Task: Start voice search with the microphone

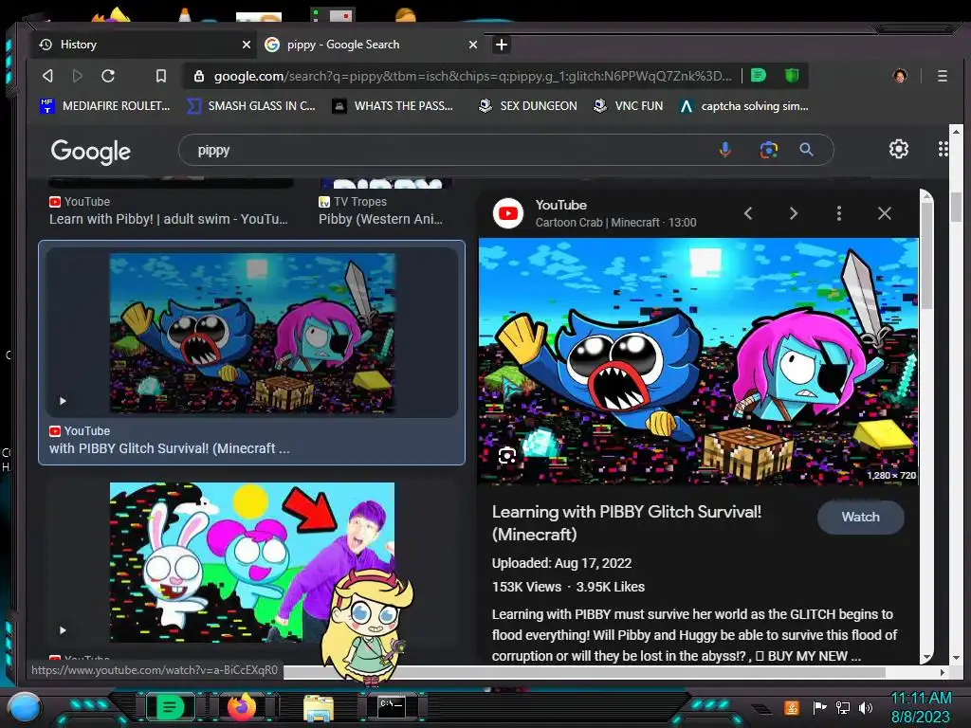Action: 725,150
